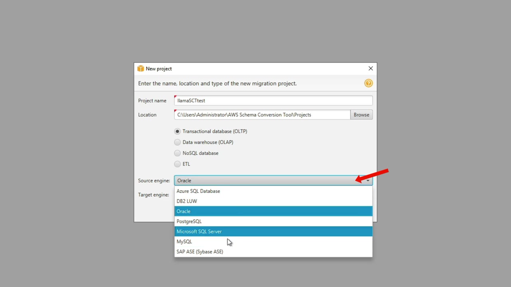The width and height of the screenshot is (511, 287).
Task: Select MySQL from the engine list
Action: (273, 242)
